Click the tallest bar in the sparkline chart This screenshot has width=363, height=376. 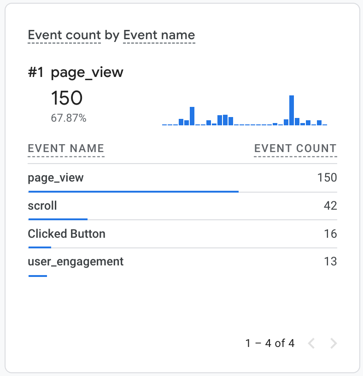point(292,110)
